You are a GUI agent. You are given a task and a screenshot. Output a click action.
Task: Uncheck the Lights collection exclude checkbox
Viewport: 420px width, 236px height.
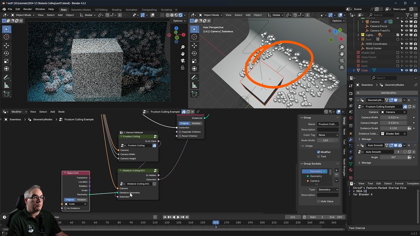point(398,35)
